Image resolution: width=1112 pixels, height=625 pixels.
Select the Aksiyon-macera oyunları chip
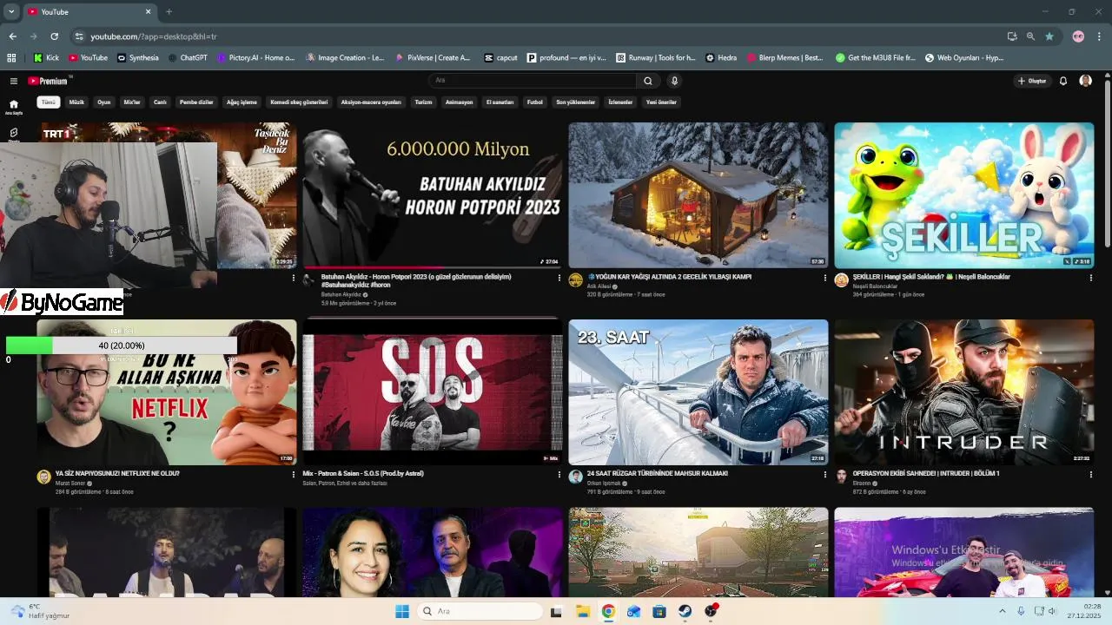(x=371, y=102)
